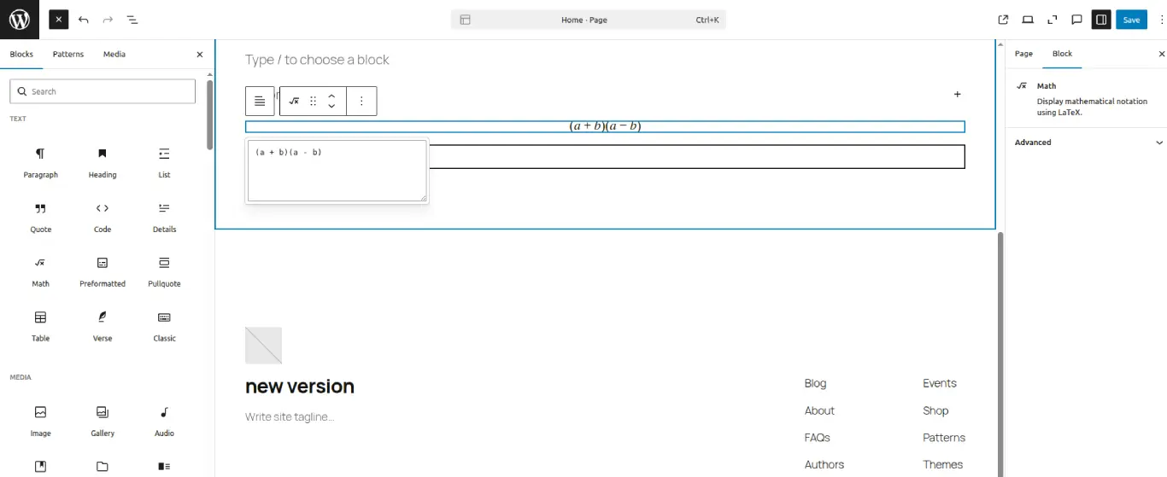Open the Home · Page command palette
The width and height of the screenshot is (1167, 477).
588,20
